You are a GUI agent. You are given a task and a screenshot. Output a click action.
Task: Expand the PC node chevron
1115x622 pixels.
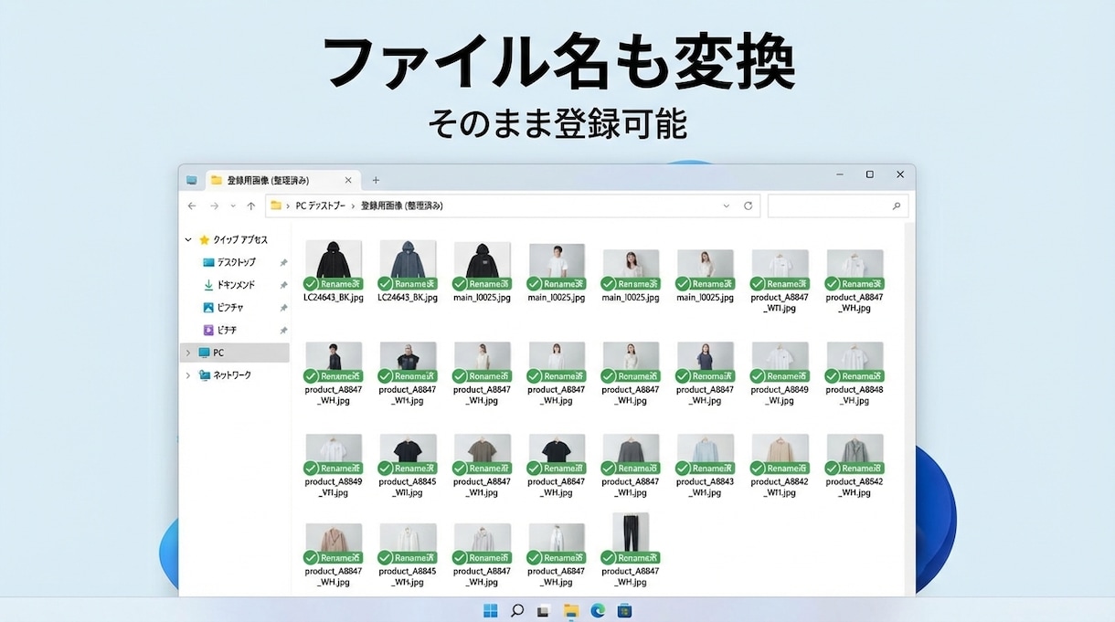[x=188, y=353]
